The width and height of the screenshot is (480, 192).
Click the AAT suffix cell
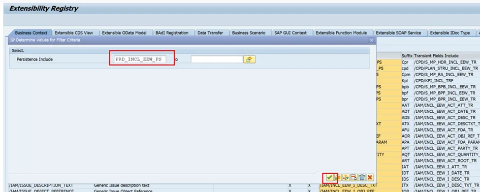[407, 105]
